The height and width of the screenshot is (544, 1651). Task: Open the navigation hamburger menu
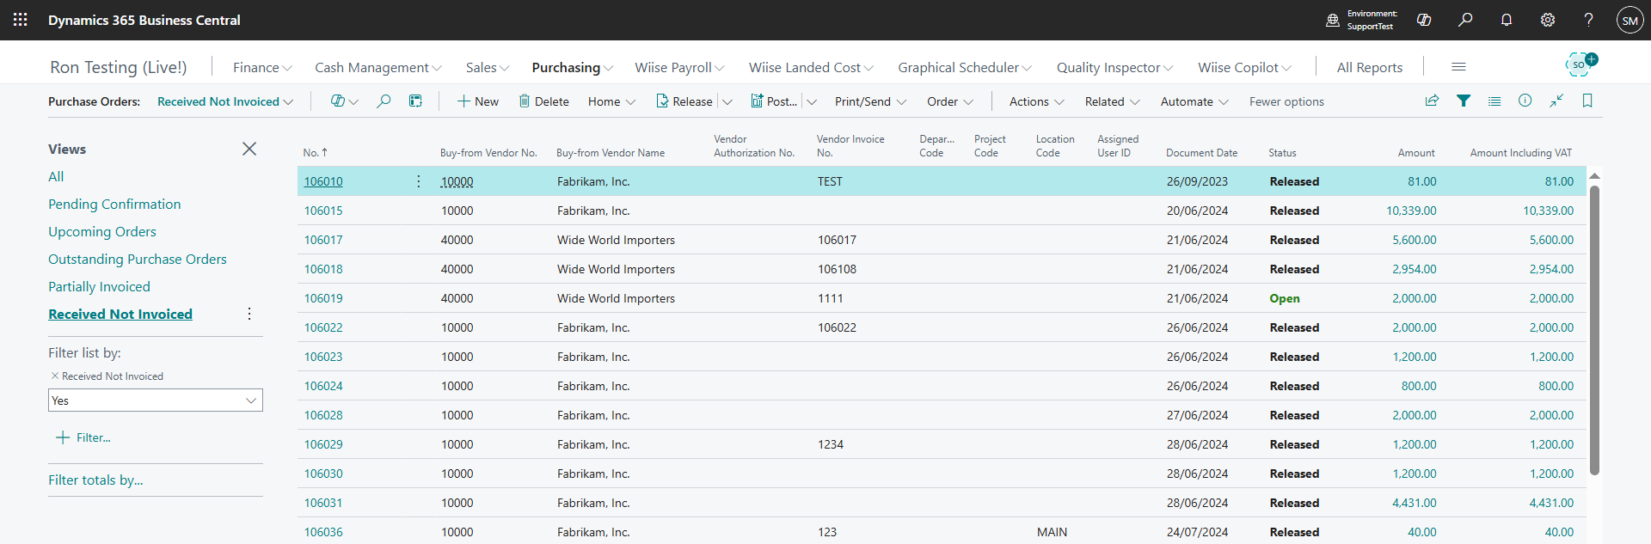1458,67
